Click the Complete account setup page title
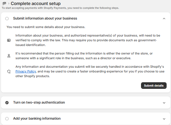 pyautogui.click(x=36, y=3)
